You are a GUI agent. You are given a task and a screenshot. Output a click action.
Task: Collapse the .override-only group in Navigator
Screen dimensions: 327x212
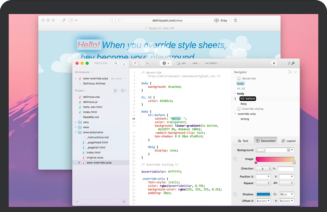(235, 114)
